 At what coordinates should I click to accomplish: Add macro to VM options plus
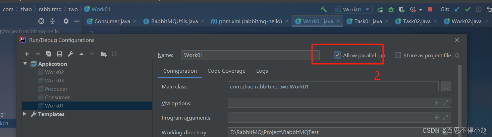436,103
